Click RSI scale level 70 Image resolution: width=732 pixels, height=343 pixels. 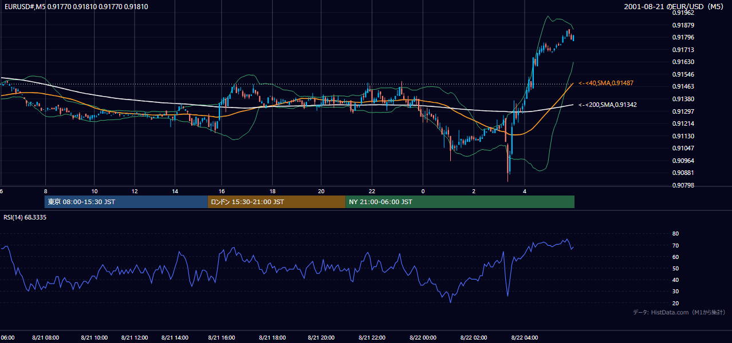[676, 245]
